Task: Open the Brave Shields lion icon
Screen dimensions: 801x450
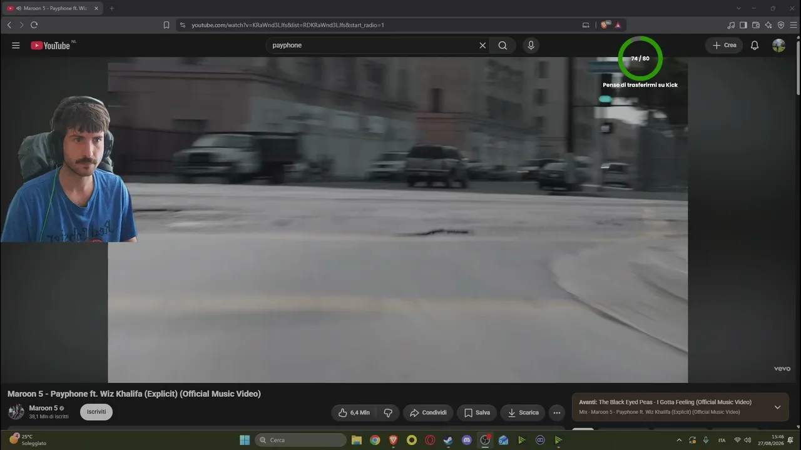Action: [x=605, y=25]
